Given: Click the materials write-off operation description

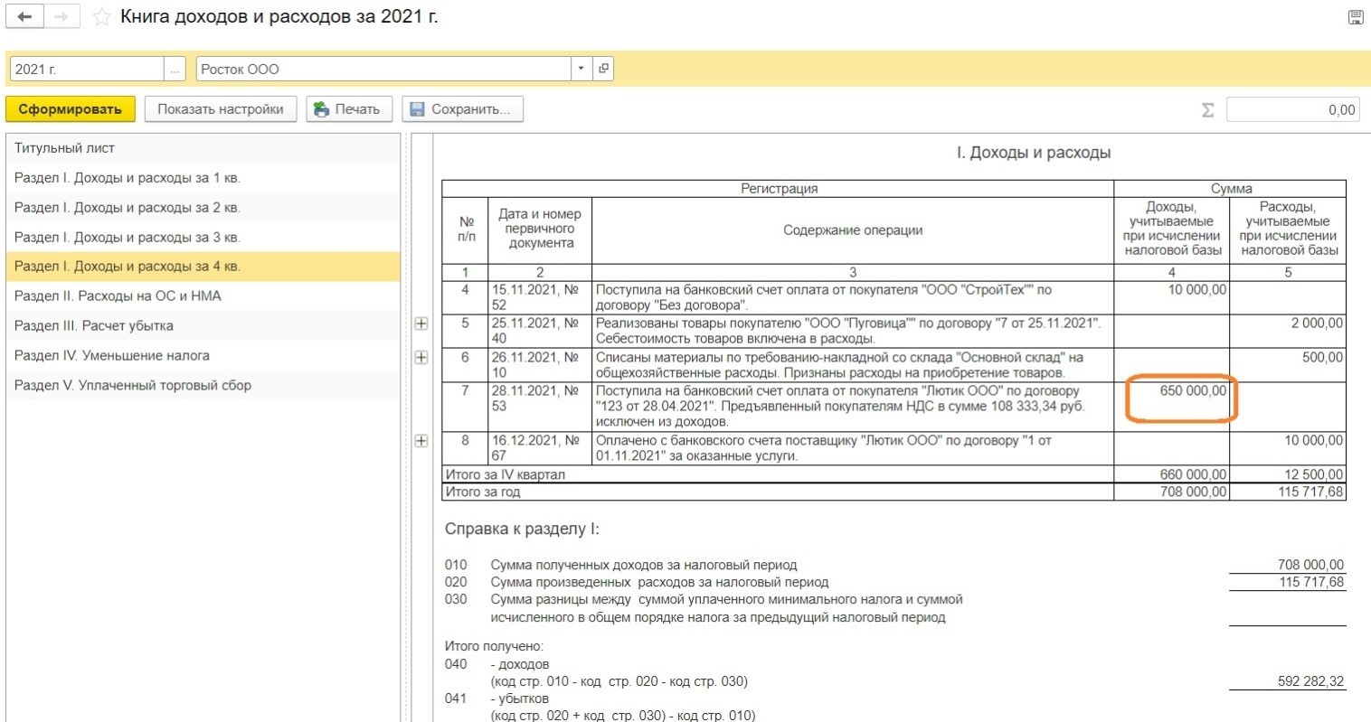Looking at the screenshot, I should (x=853, y=365).
